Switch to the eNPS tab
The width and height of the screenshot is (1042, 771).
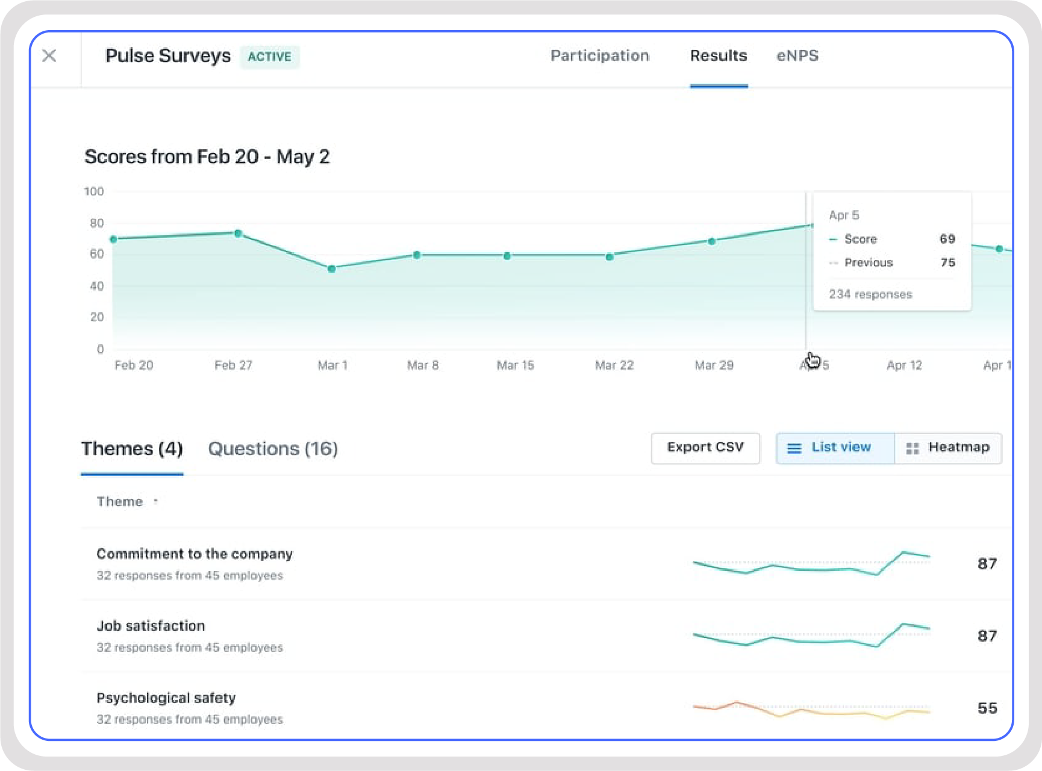[x=797, y=56]
